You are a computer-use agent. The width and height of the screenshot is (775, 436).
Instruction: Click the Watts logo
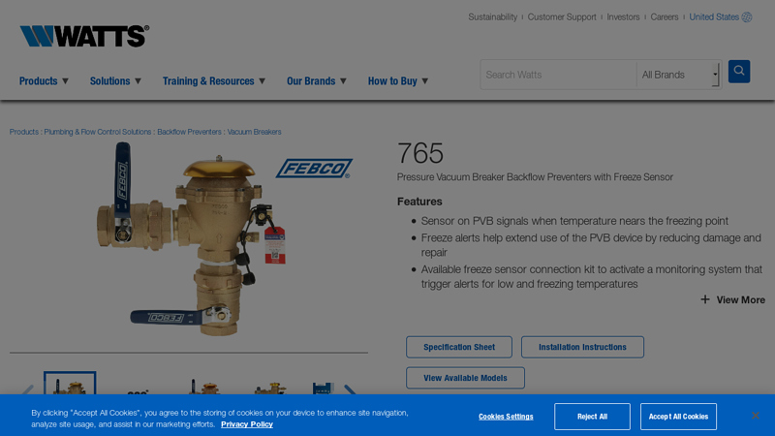[84, 36]
